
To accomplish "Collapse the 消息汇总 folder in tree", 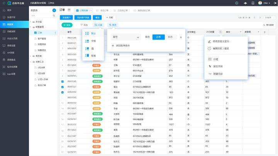I will click(31, 62).
